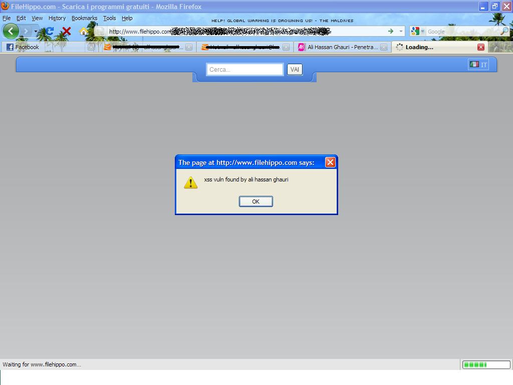
Task: Close the first Hotmail tab
Action: pos(189,47)
